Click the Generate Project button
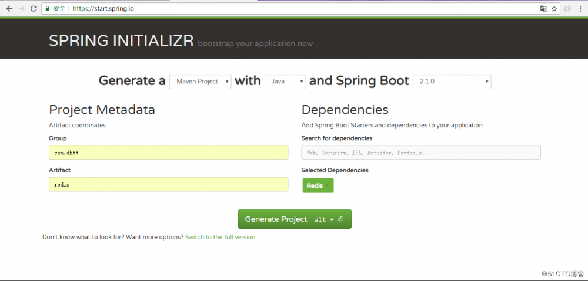 pyautogui.click(x=295, y=219)
